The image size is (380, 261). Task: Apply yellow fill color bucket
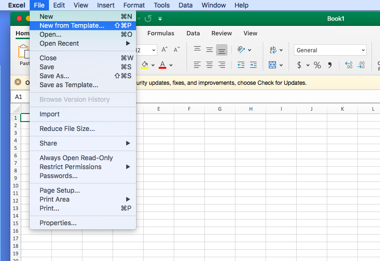pos(145,65)
